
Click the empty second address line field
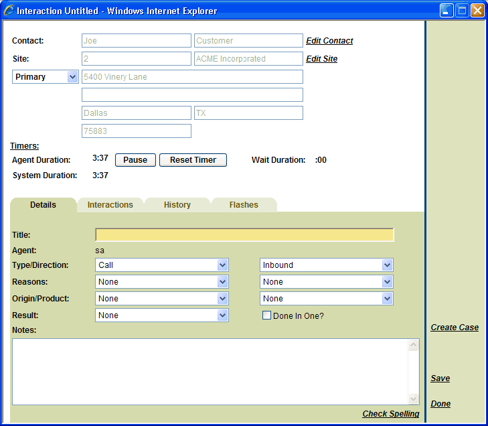tap(192, 94)
